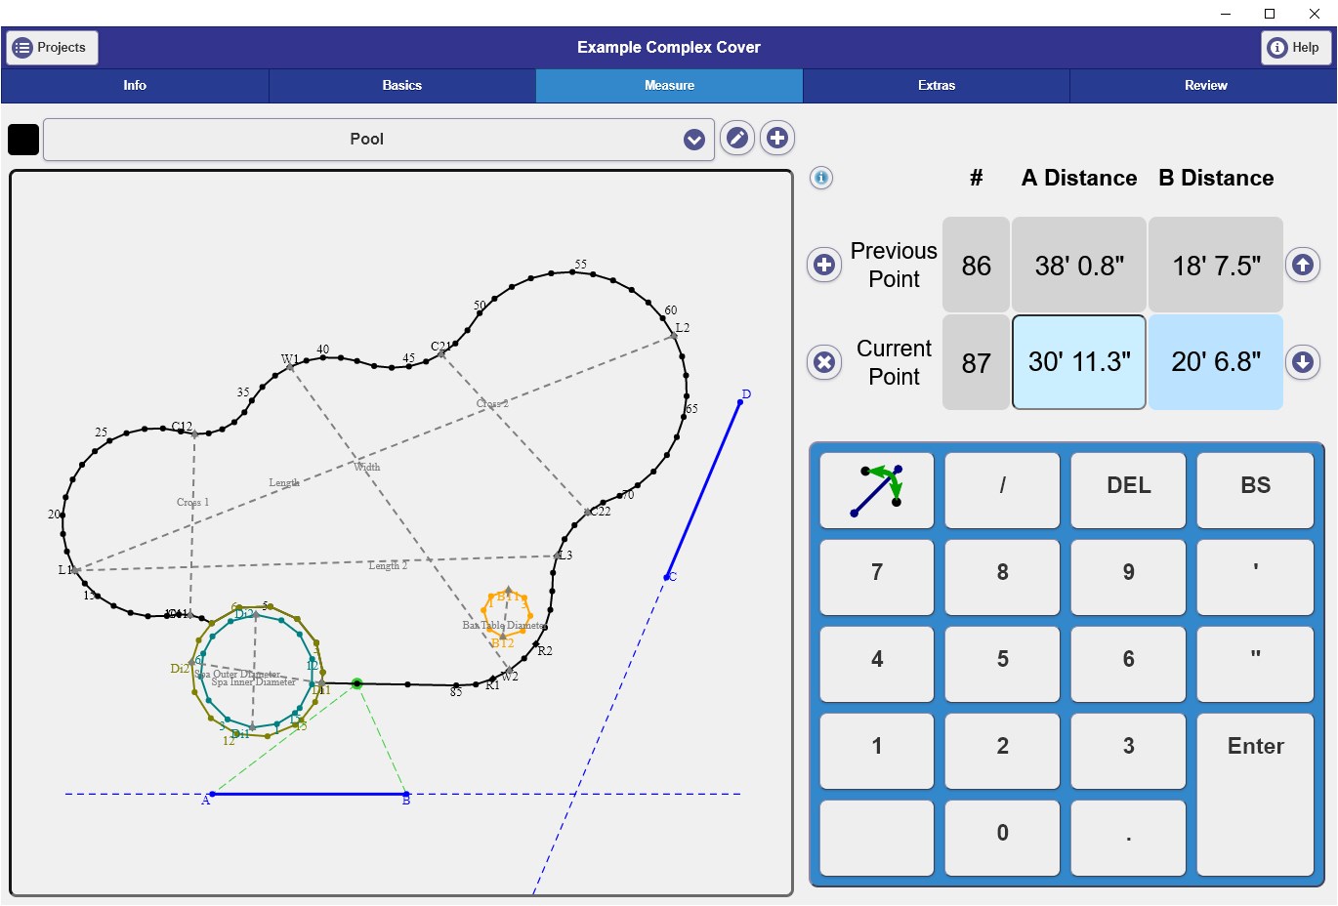Click the pencil edit icon beside Pool
The height and width of the screenshot is (906, 1338).
[x=737, y=139]
